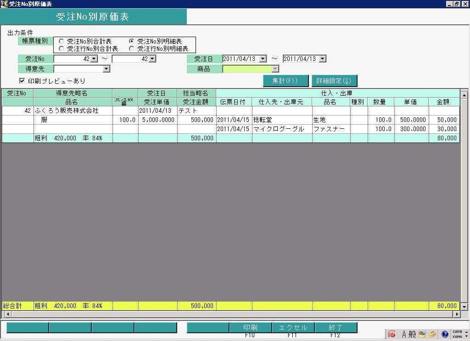This screenshot has height=341, width=470.
Task: Select the テスト staff name cell
Action: pos(196,111)
